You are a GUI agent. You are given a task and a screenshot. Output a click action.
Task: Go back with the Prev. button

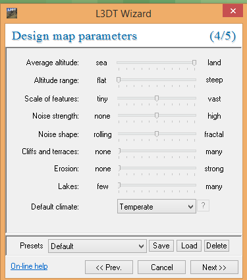[109, 267]
